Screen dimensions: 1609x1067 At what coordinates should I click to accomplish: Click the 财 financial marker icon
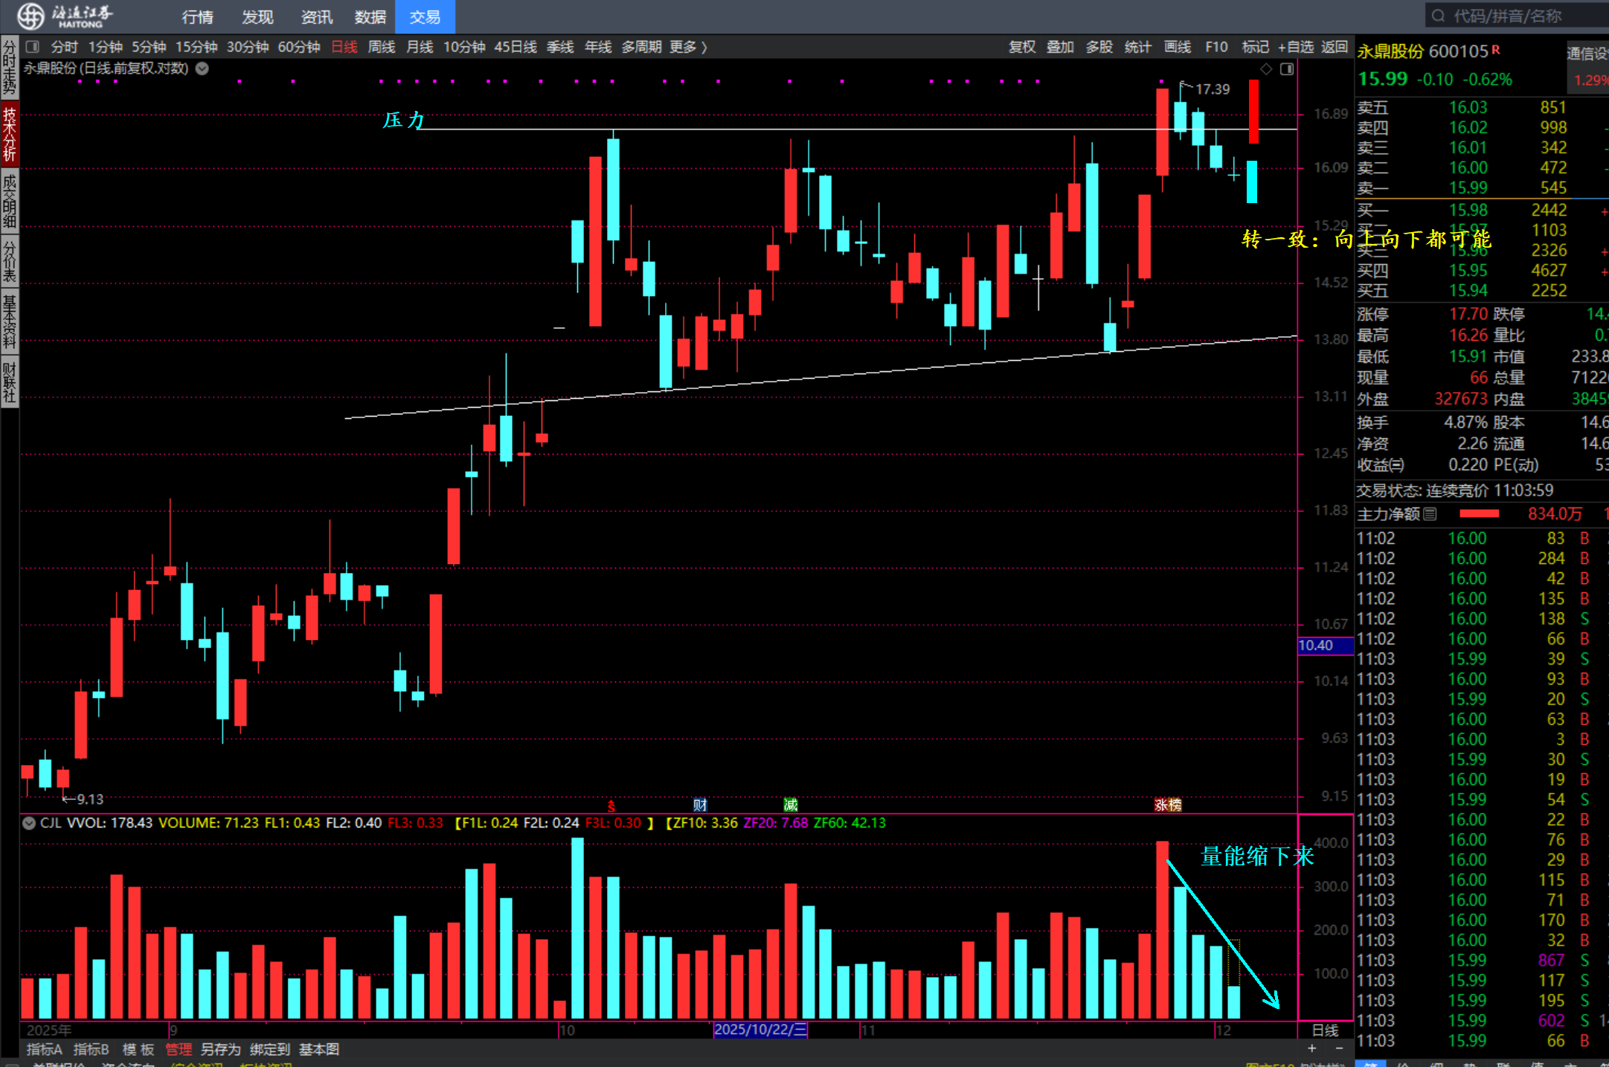[699, 804]
